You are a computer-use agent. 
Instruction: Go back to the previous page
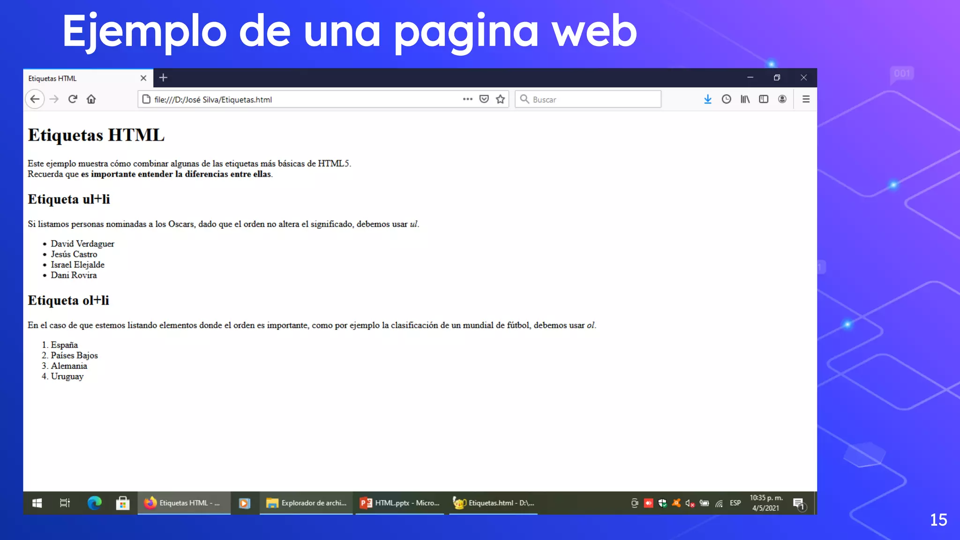[35, 99]
